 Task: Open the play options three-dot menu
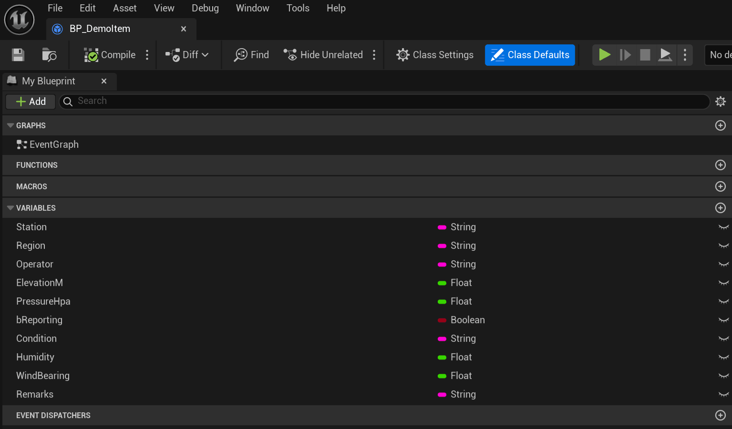pos(685,55)
